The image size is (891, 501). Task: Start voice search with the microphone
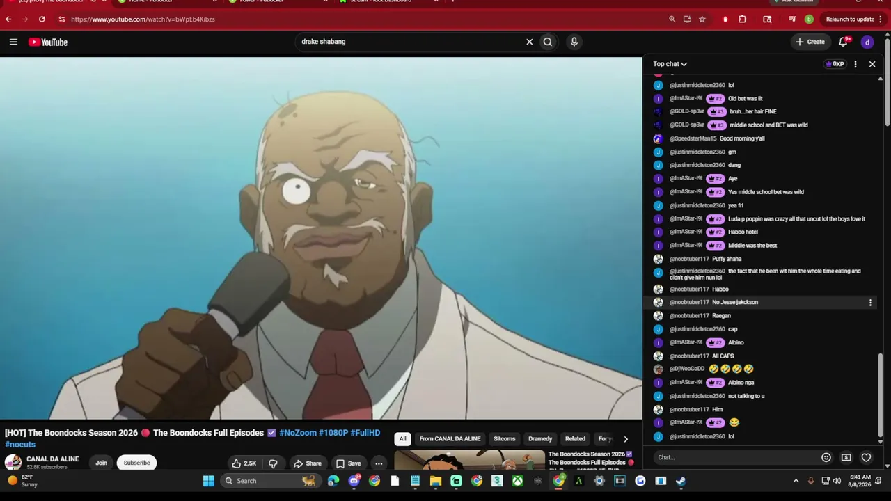tap(574, 42)
